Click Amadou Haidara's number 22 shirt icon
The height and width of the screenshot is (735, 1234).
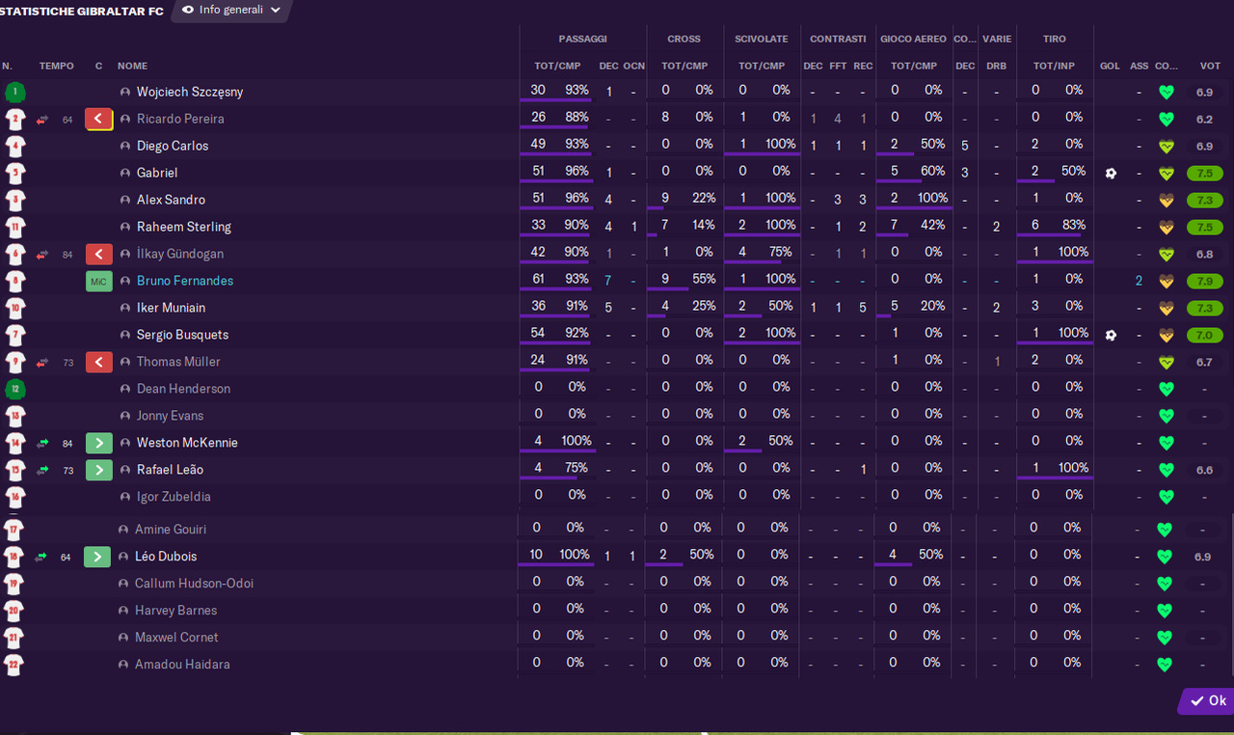click(13, 666)
